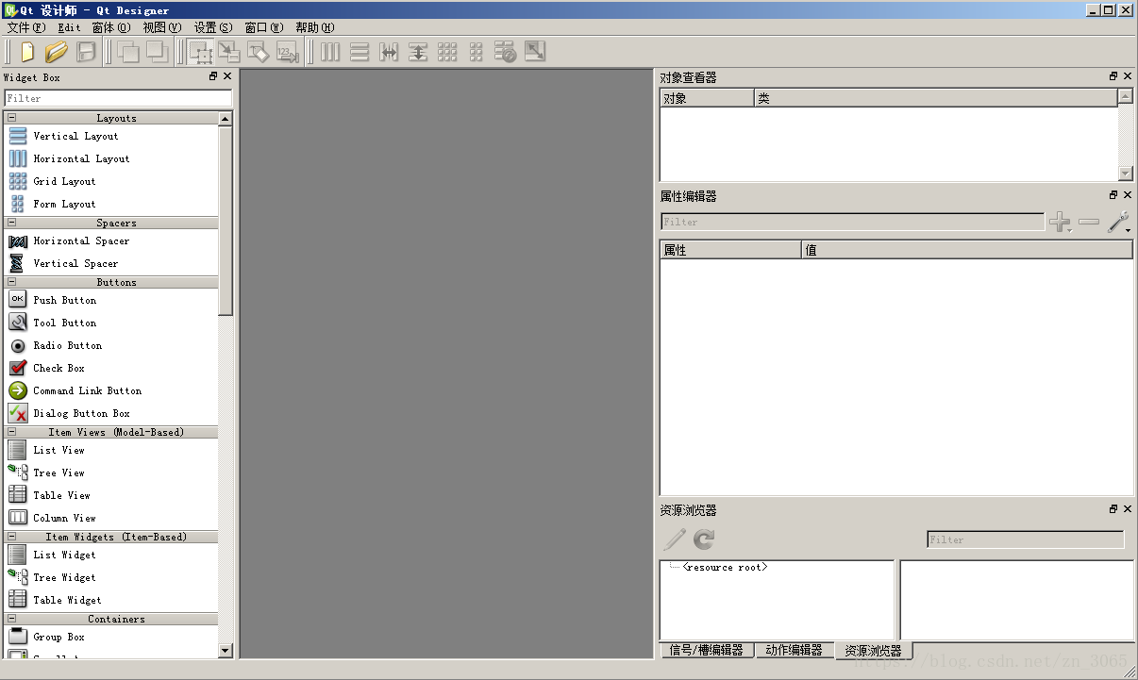The width and height of the screenshot is (1138, 680).
Task: Click the resource browser filter field
Action: 1026,539
